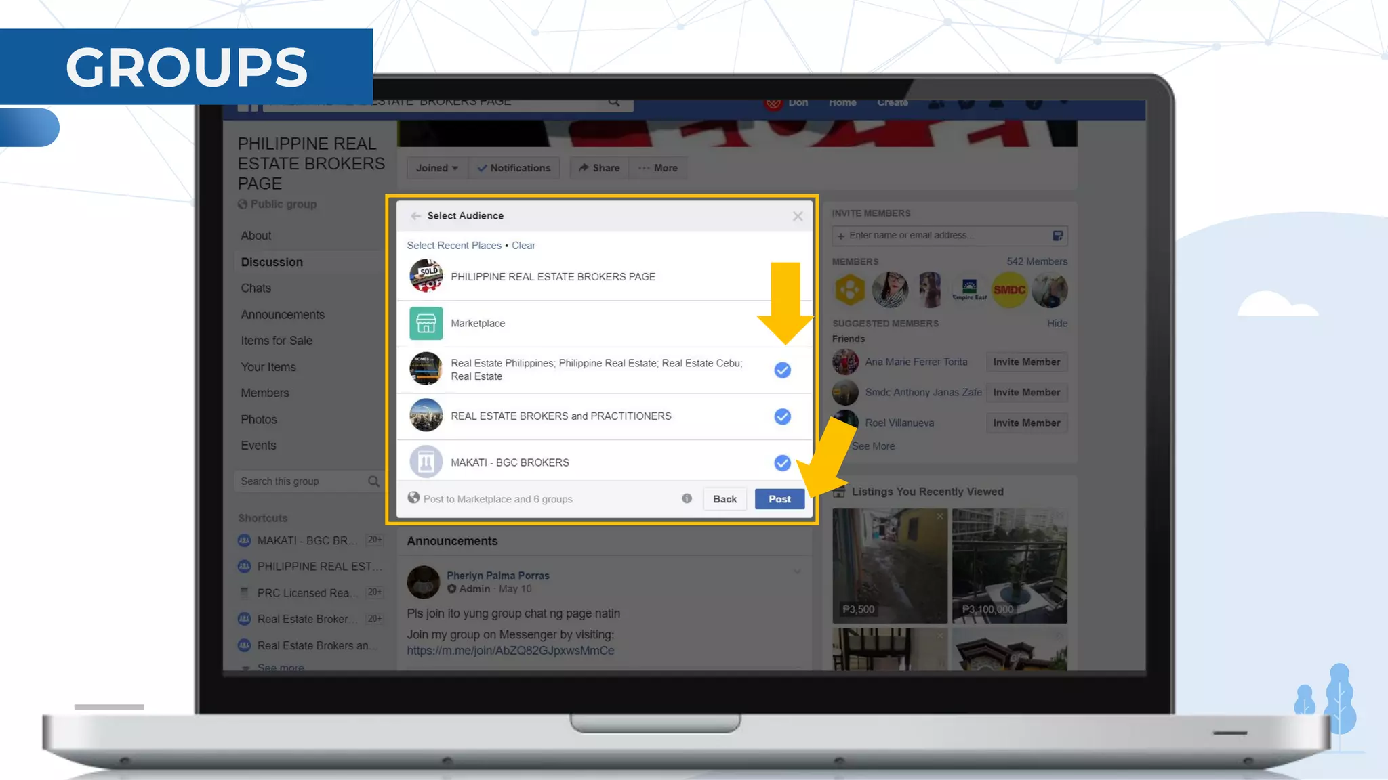1388x780 pixels.
Task: Click the PHILIPPINE REAL ESTATE BROKERS PAGE avatar
Action: 426,276
